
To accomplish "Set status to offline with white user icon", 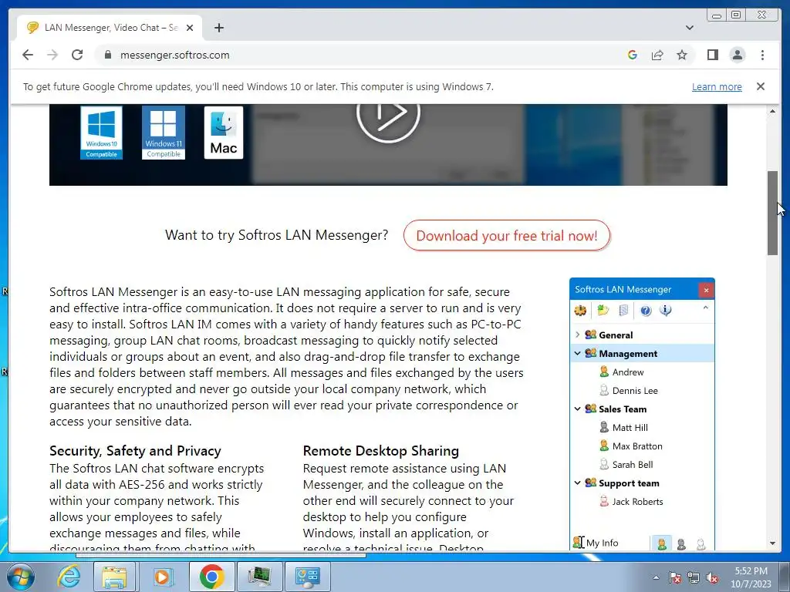I will click(701, 543).
